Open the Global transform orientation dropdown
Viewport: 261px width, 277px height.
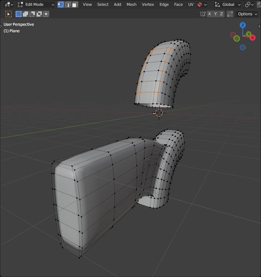click(228, 5)
